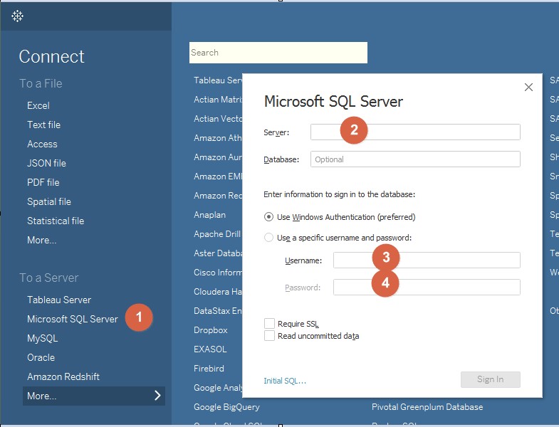559x427 pixels.
Task: Select Actian Matrix connector
Action: coord(218,100)
